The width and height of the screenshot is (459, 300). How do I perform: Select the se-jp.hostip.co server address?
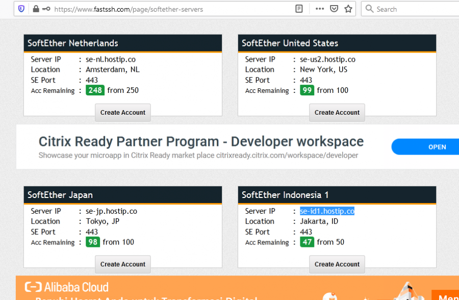click(111, 211)
